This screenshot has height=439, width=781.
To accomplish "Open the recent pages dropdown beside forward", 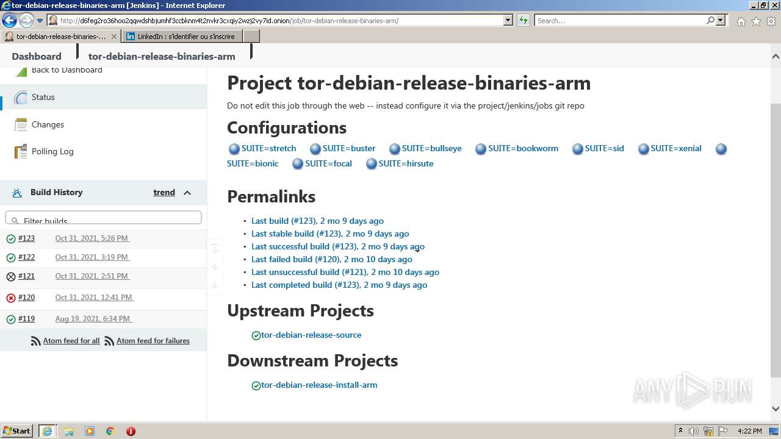I will click(40, 21).
